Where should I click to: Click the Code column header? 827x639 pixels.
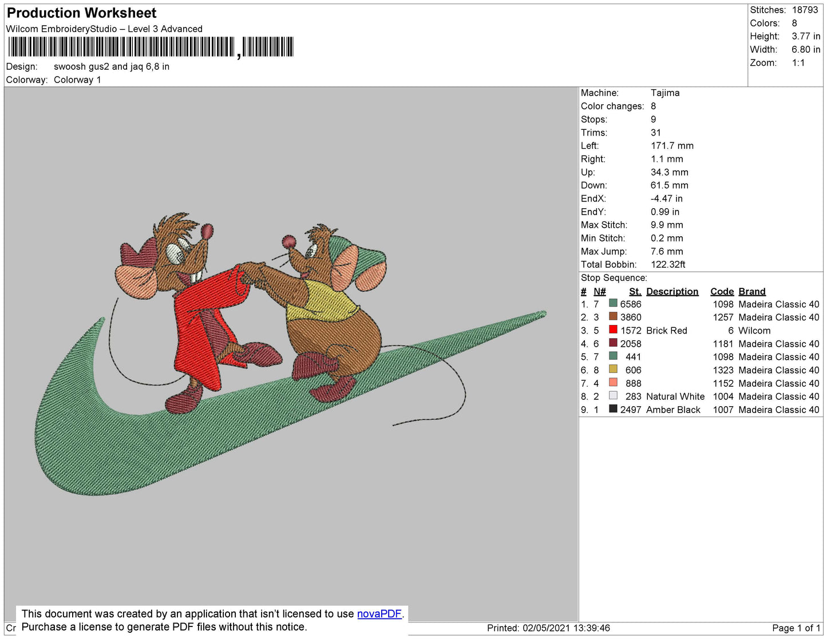722,291
